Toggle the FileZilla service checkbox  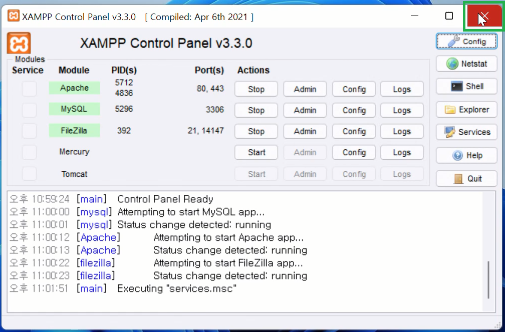pyautogui.click(x=29, y=131)
